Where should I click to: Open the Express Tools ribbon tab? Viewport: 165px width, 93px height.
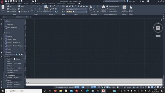(61, 4)
